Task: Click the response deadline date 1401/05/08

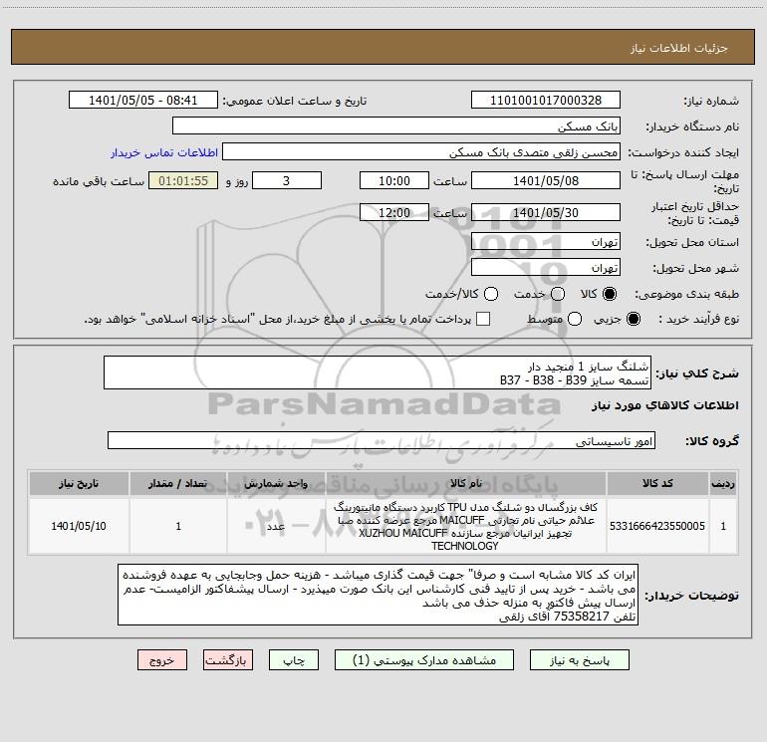Action: (546, 180)
